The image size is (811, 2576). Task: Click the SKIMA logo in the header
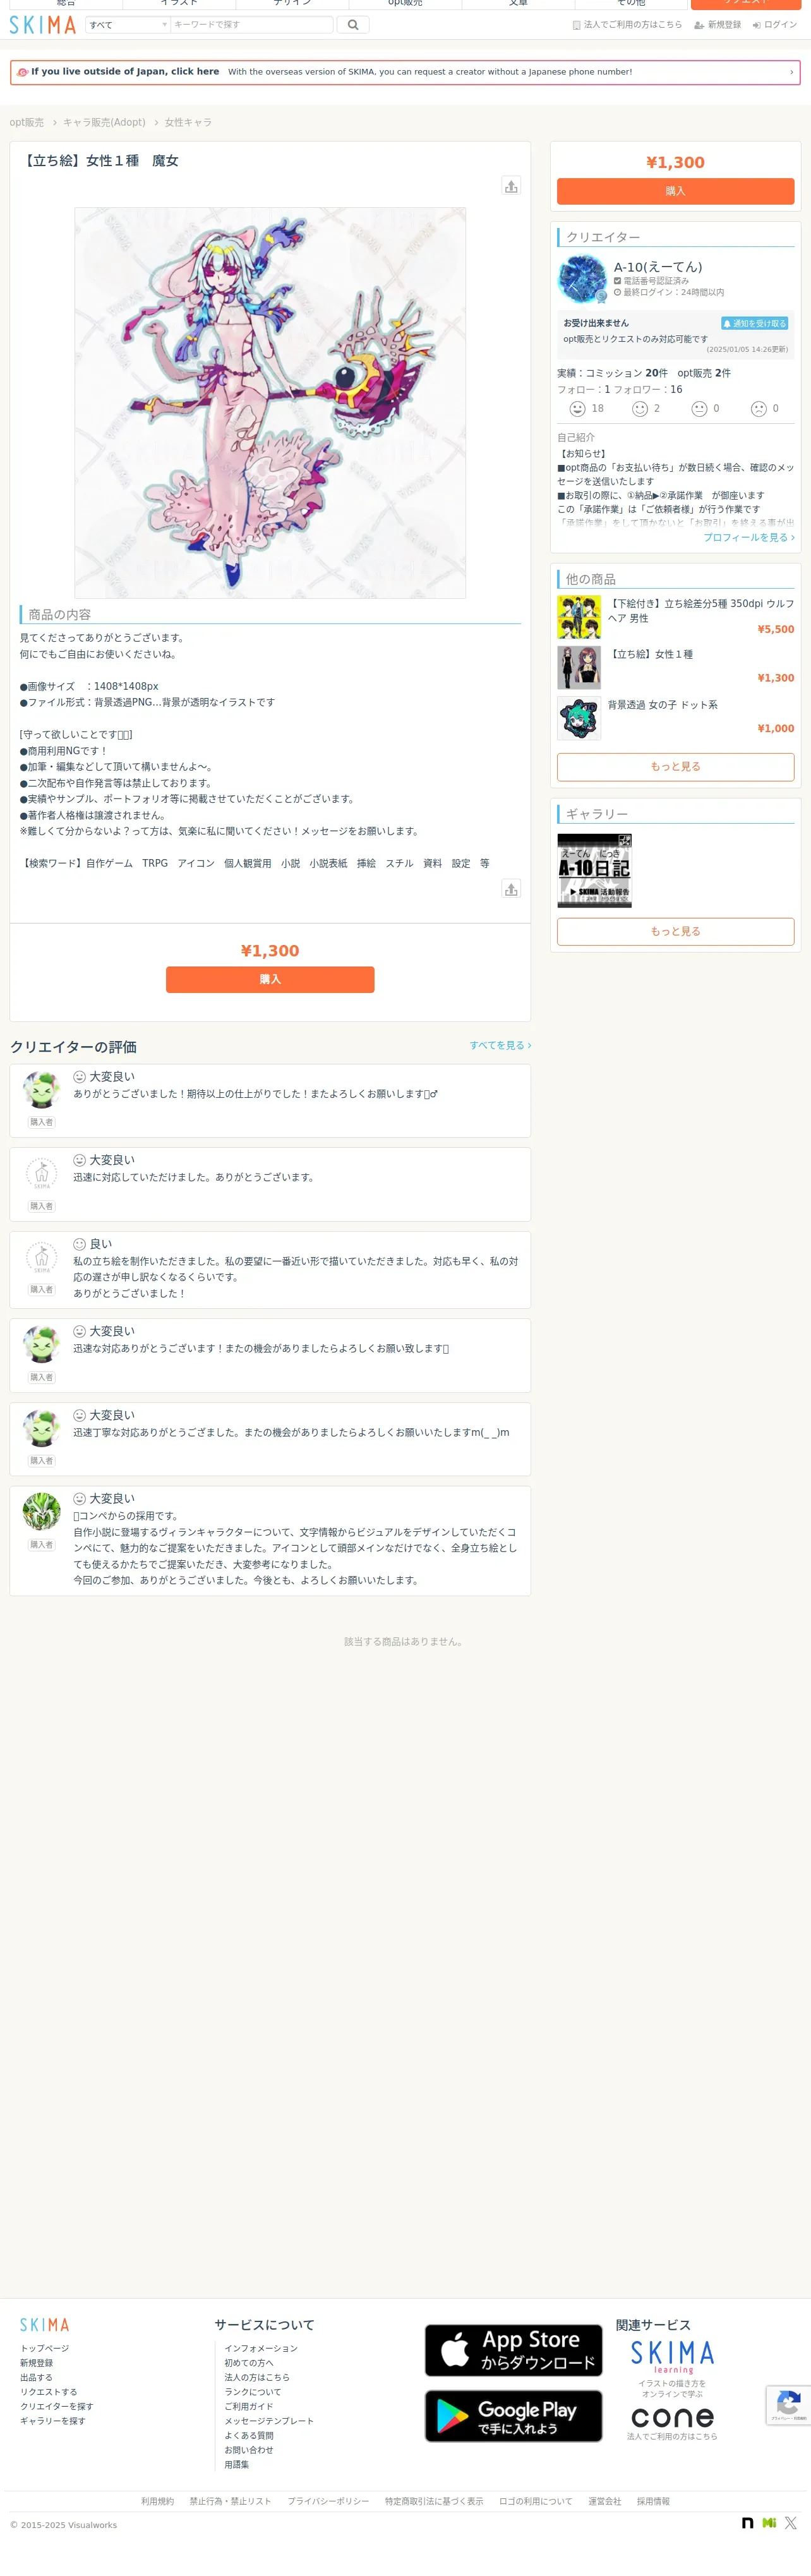coord(43,25)
